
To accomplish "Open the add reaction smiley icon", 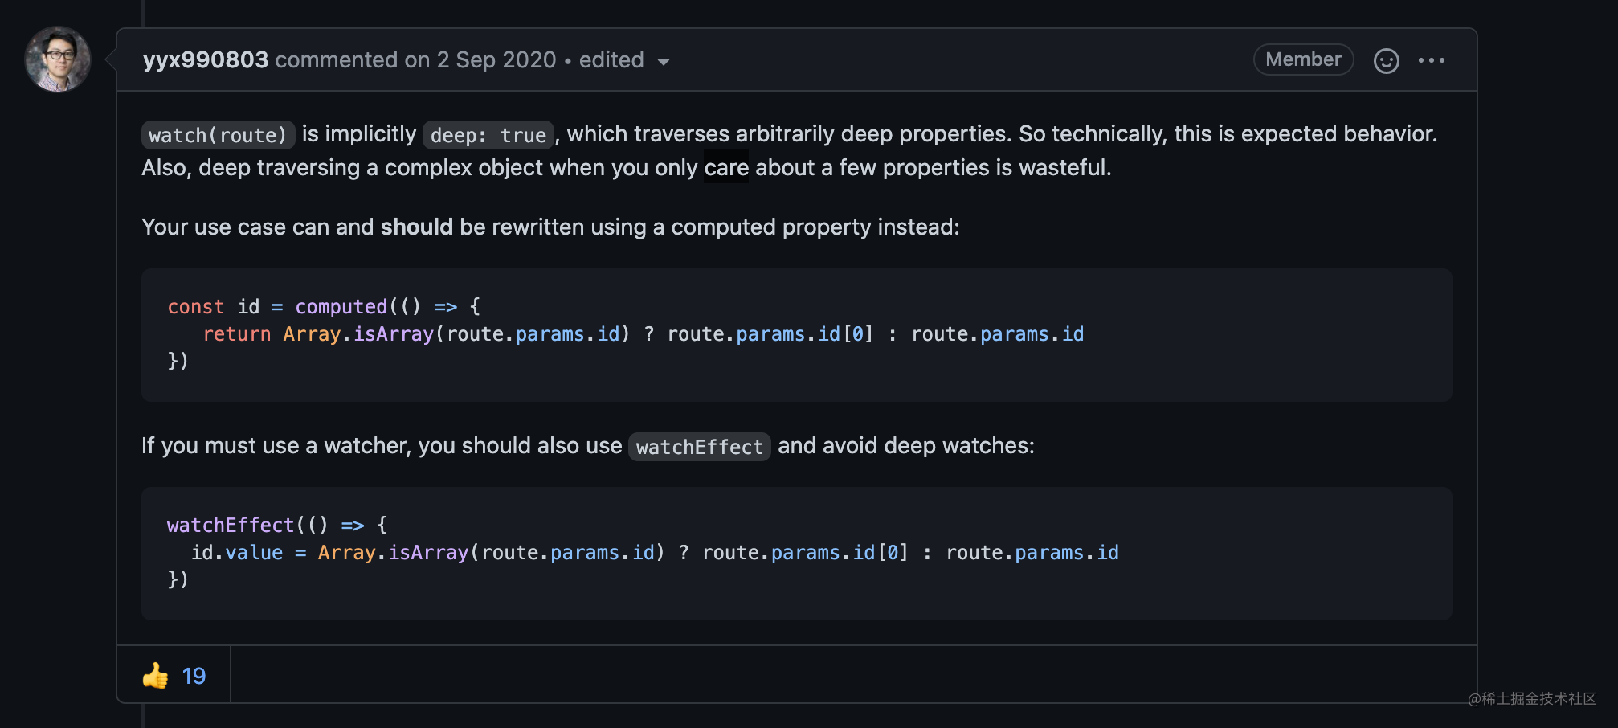I will pyautogui.click(x=1386, y=60).
